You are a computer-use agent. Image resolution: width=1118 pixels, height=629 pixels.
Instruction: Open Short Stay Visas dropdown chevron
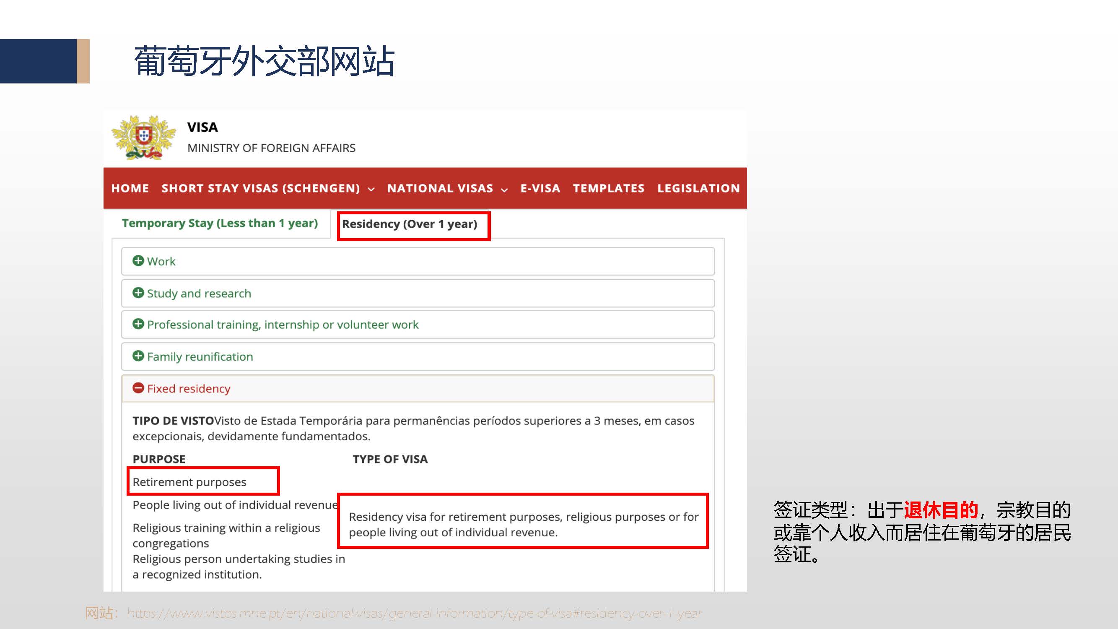click(x=371, y=189)
